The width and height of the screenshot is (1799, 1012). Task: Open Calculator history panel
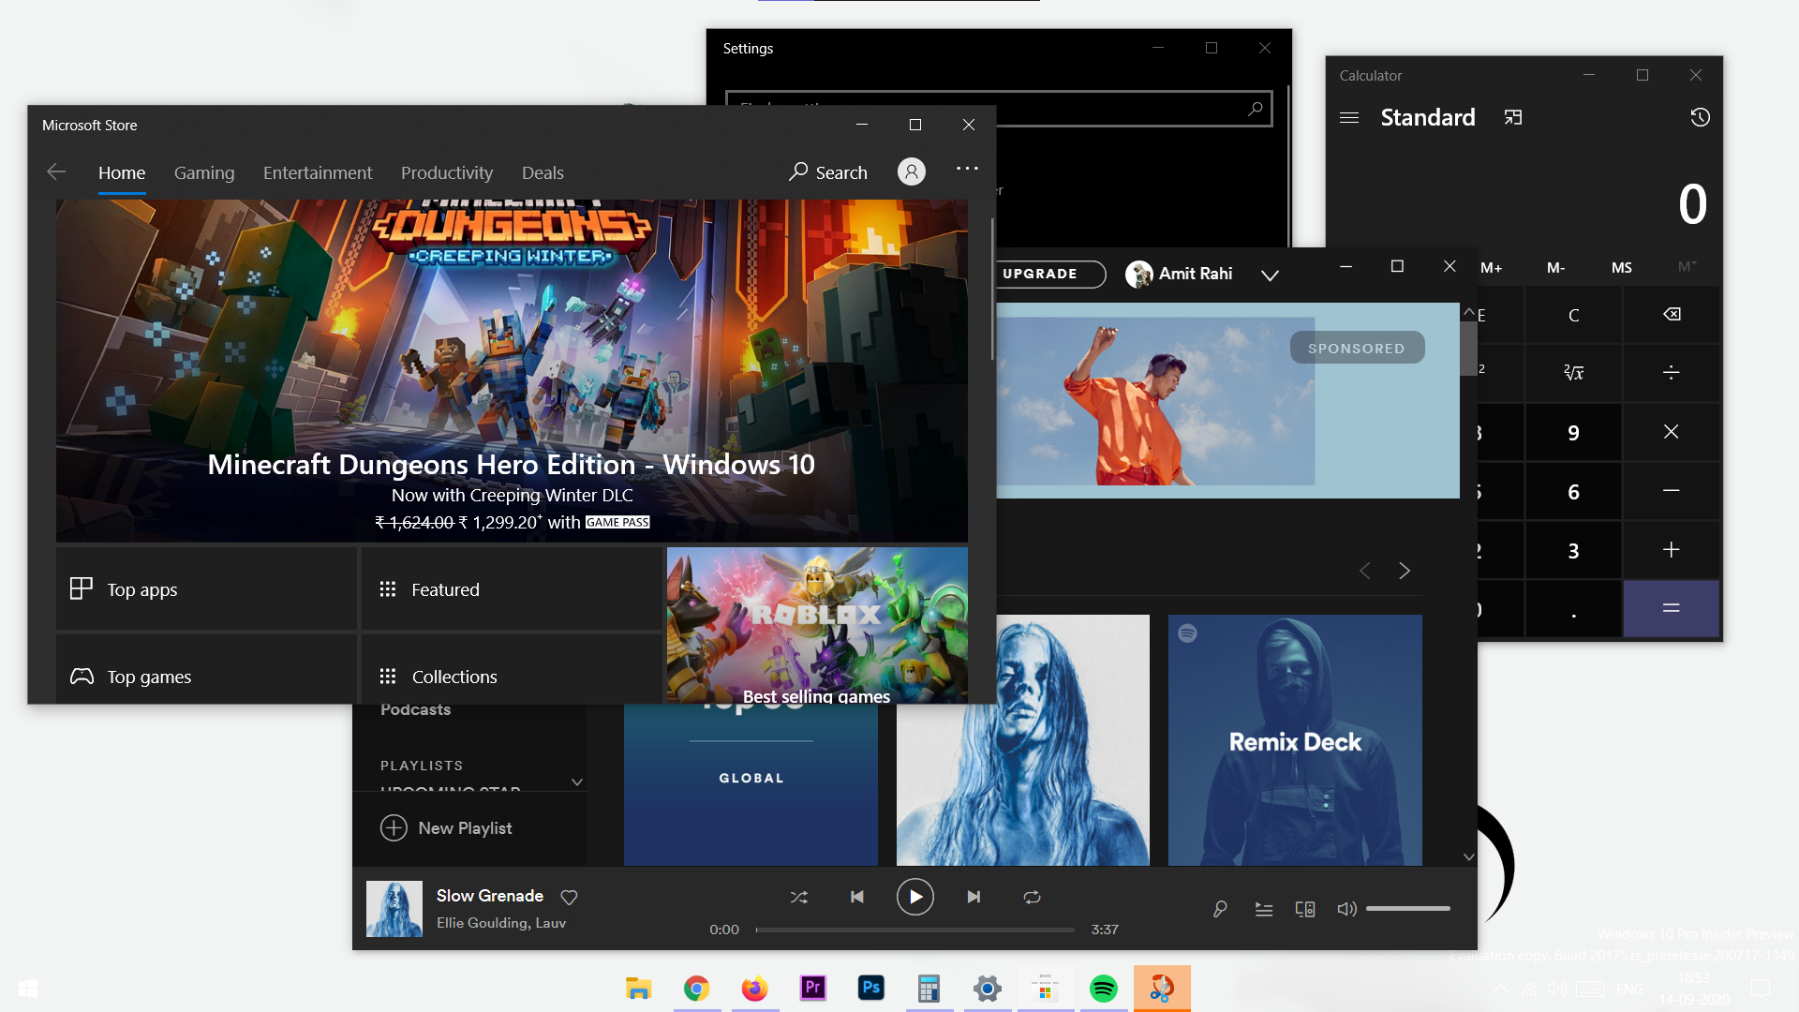1700,117
